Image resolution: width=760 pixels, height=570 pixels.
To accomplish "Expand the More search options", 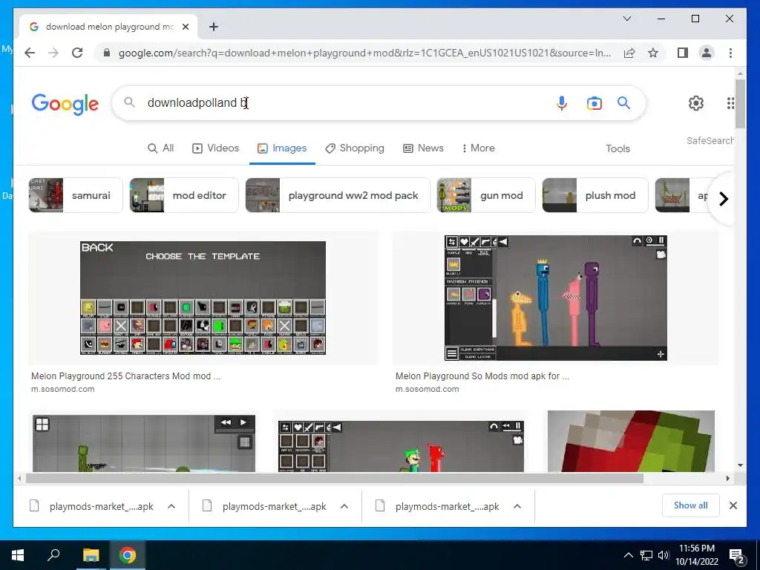I will 479,148.
